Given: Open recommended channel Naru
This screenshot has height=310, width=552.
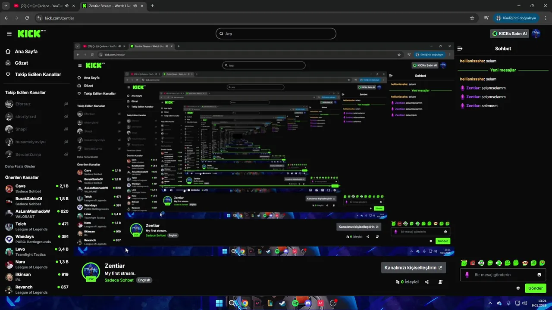Looking at the screenshot, I should pyautogui.click(x=37, y=264).
